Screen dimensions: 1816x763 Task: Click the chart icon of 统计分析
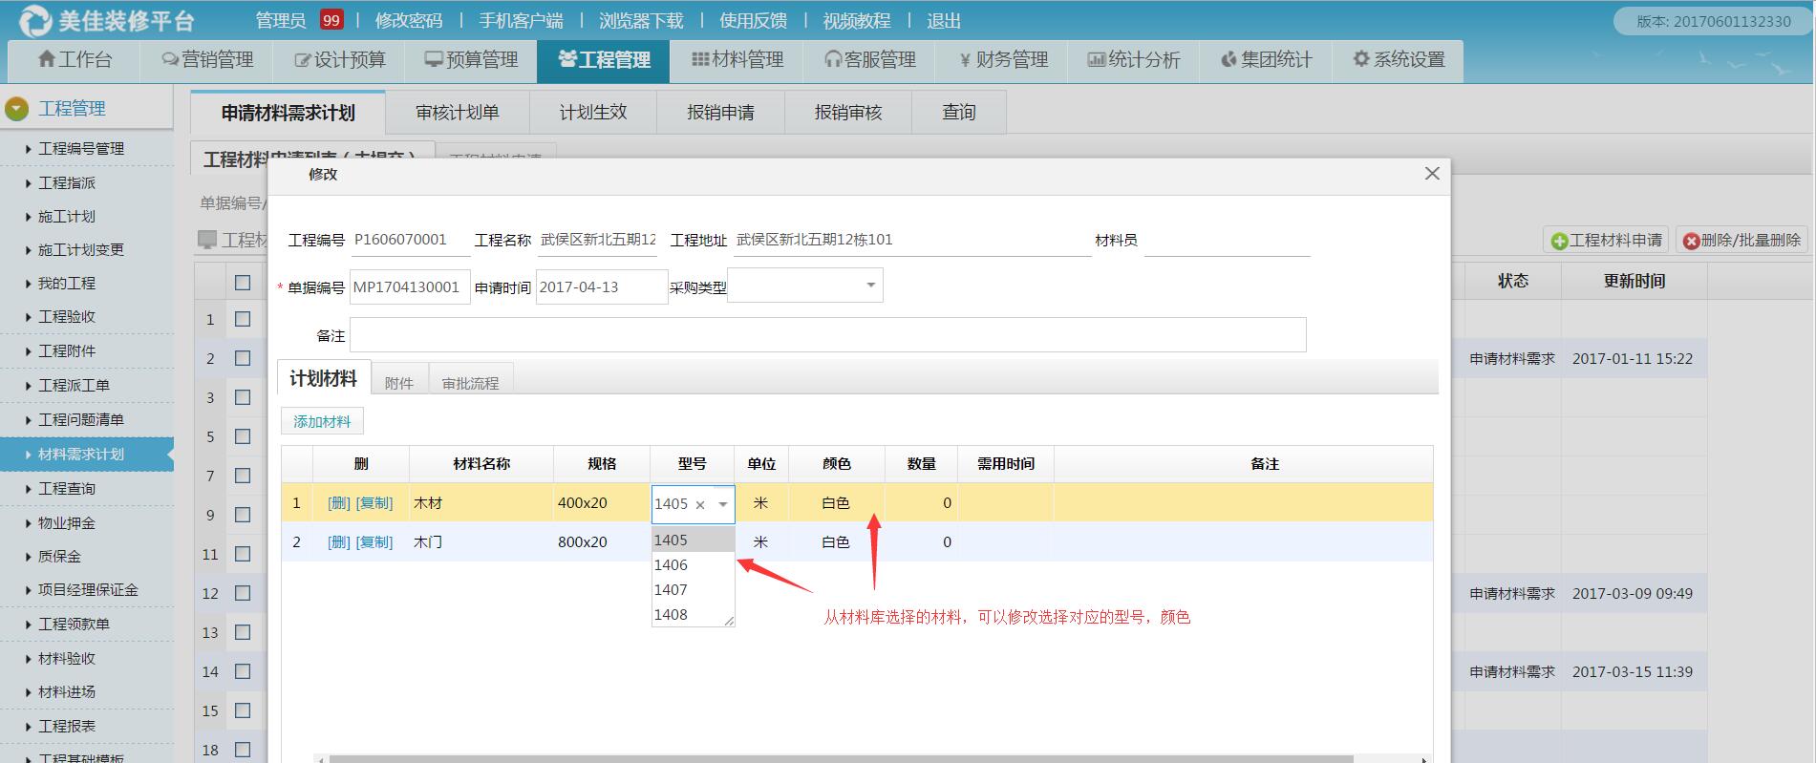(x=1096, y=59)
